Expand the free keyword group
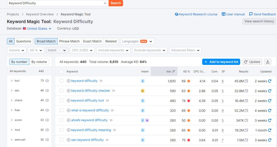This screenshot has width=277, height=147. (x=12, y=110)
